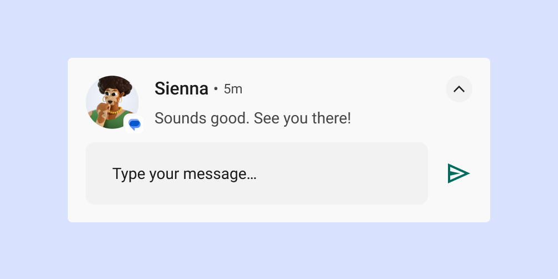Click the sender name Sienna
This screenshot has width=558, height=279.
click(181, 88)
